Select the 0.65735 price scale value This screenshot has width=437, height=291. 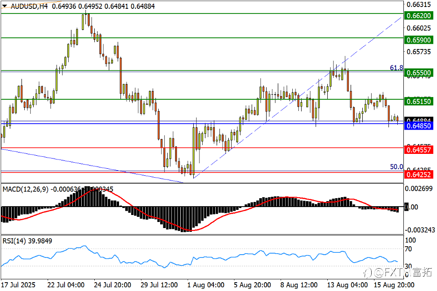point(419,51)
